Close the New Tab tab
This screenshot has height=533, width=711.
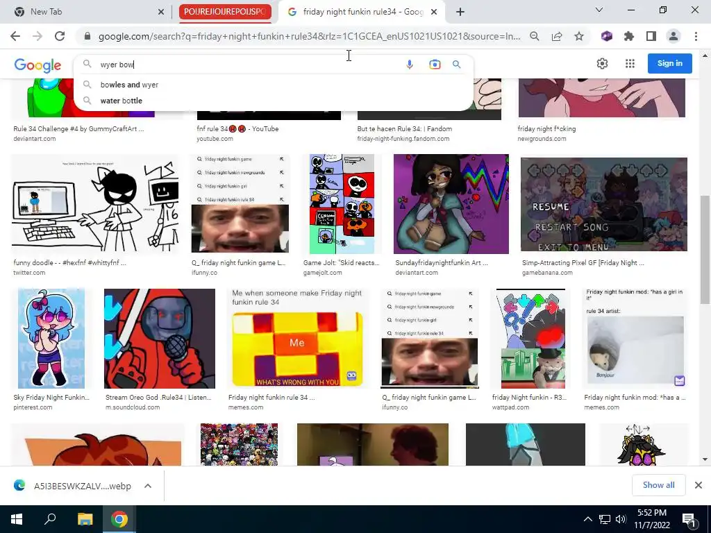tap(161, 12)
